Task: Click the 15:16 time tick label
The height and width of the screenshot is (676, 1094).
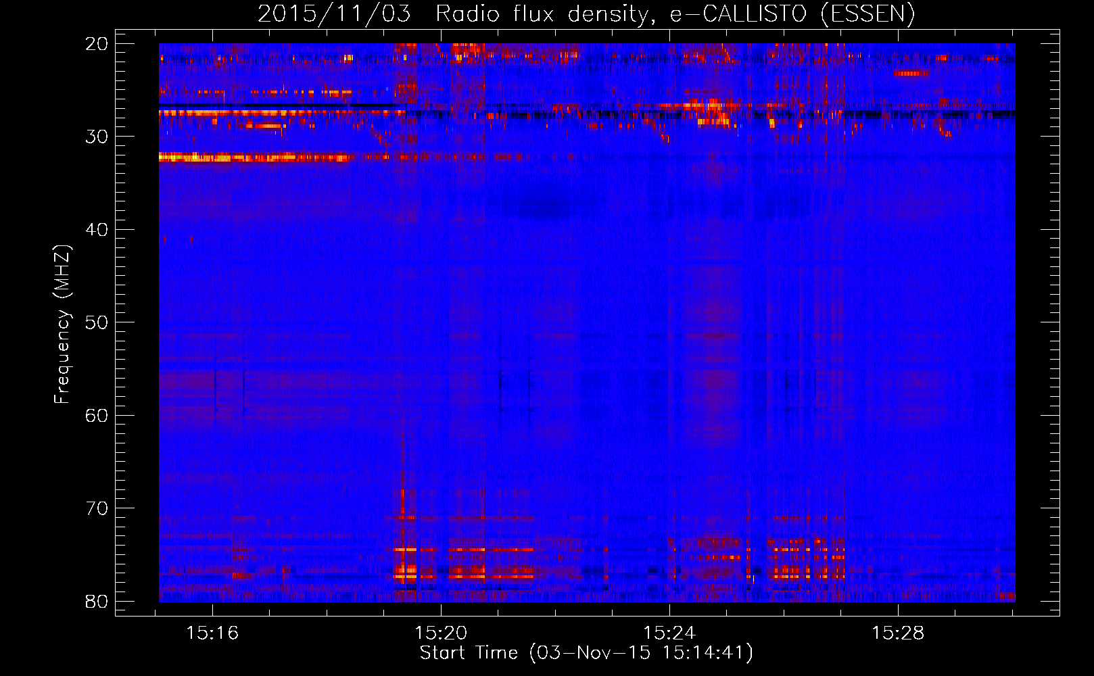Action: click(213, 633)
